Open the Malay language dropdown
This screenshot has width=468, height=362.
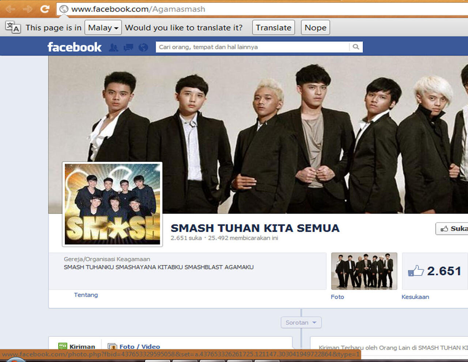click(103, 27)
